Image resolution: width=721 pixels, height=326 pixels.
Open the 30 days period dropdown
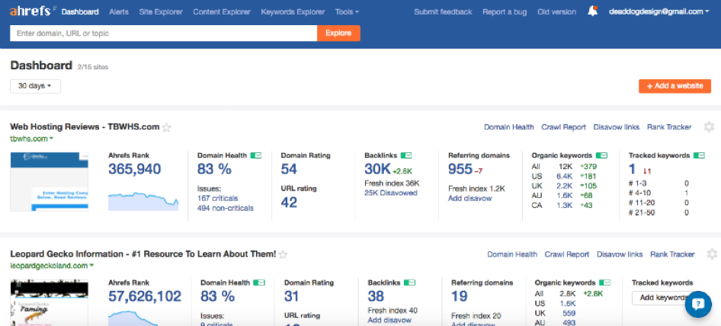35,86
